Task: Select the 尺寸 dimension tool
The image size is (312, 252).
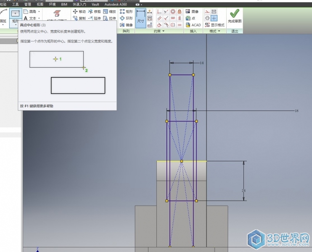Action: point(140,18)
